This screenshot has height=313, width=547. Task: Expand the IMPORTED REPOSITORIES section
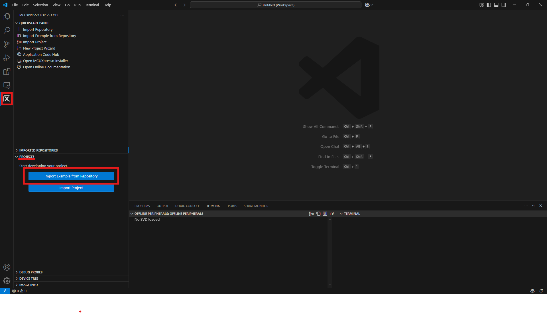click(38, 150)
